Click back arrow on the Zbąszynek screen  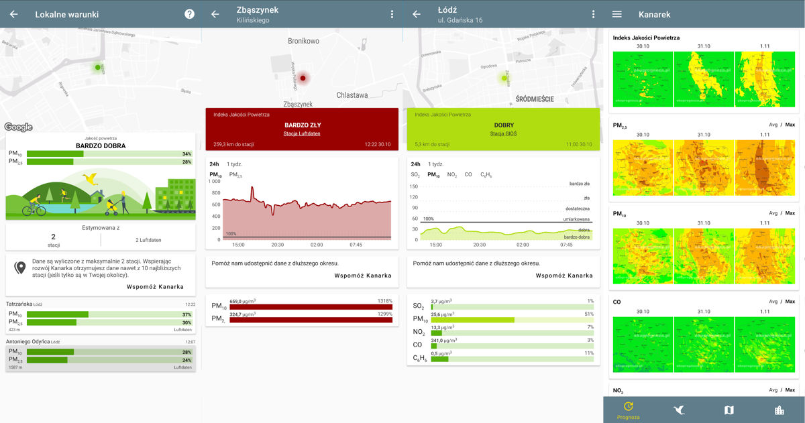pos(215,14)
